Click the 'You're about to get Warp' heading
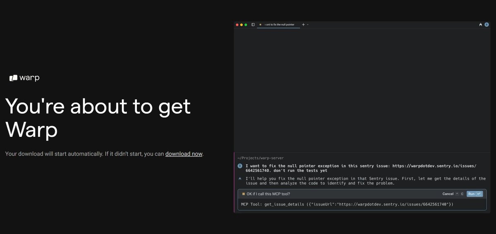The height and width of the screenshot is (234, 496). 98,118
